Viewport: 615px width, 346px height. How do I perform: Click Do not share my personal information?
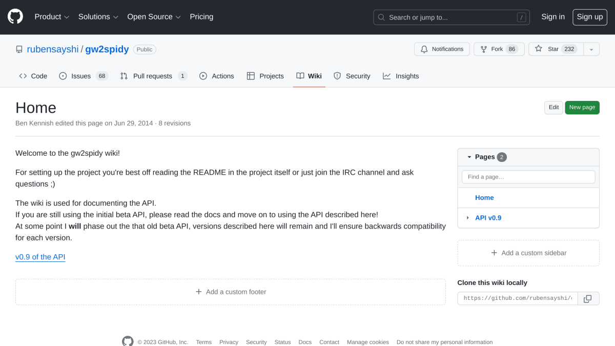444,342
